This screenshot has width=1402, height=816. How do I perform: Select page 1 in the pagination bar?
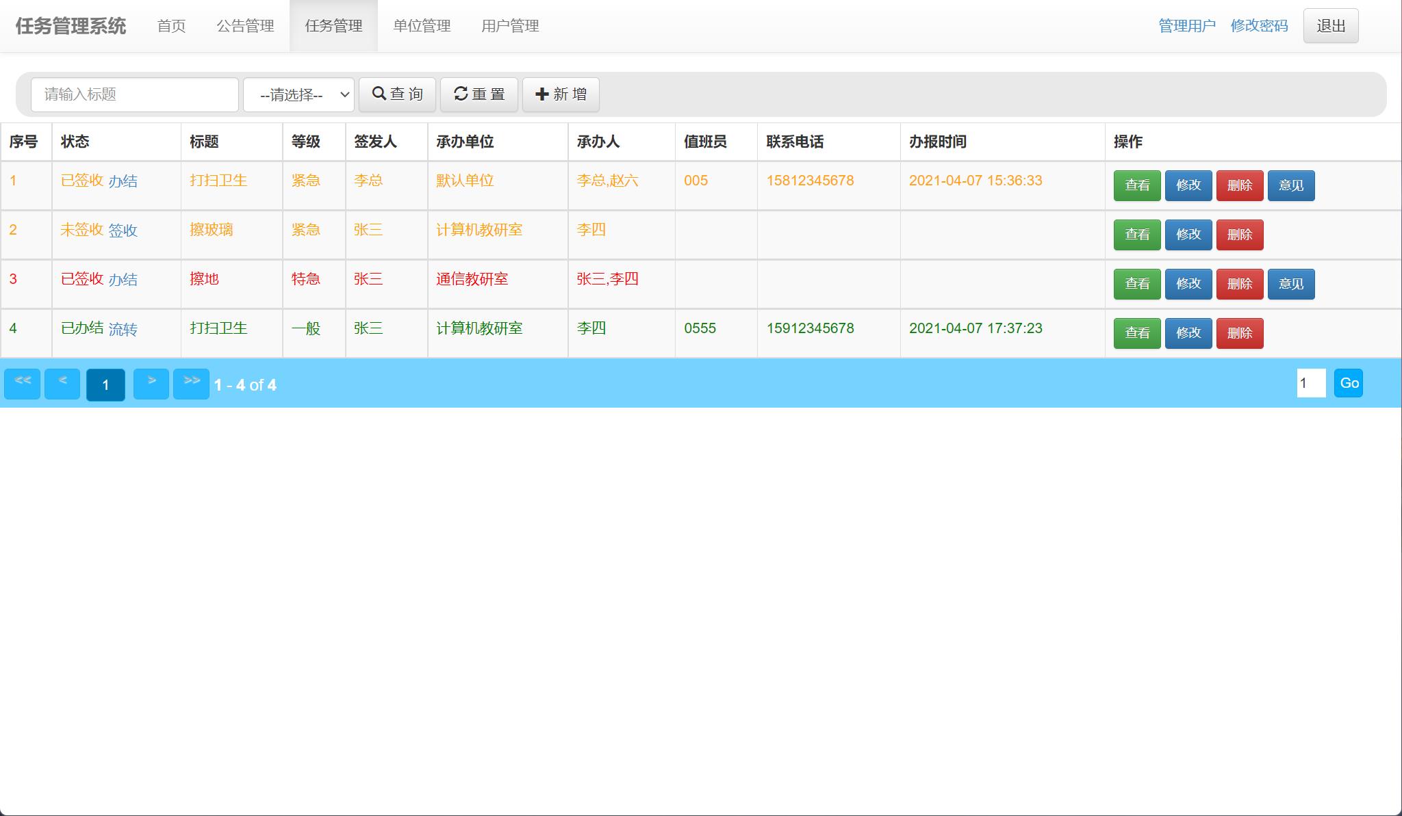tap(105, 384)
